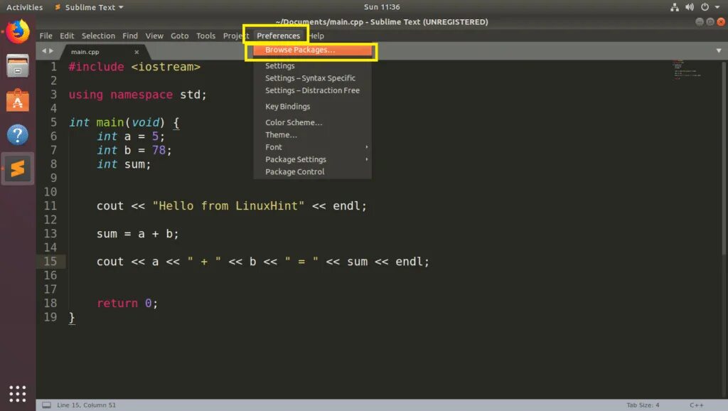Viewport: 728px width, 411px height.
Task: Click the Sublime Text dock icon
Action: (x=18, y=169)
